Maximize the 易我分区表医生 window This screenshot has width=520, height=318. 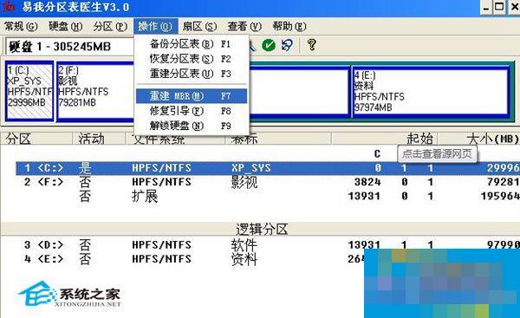pos(499,7)
